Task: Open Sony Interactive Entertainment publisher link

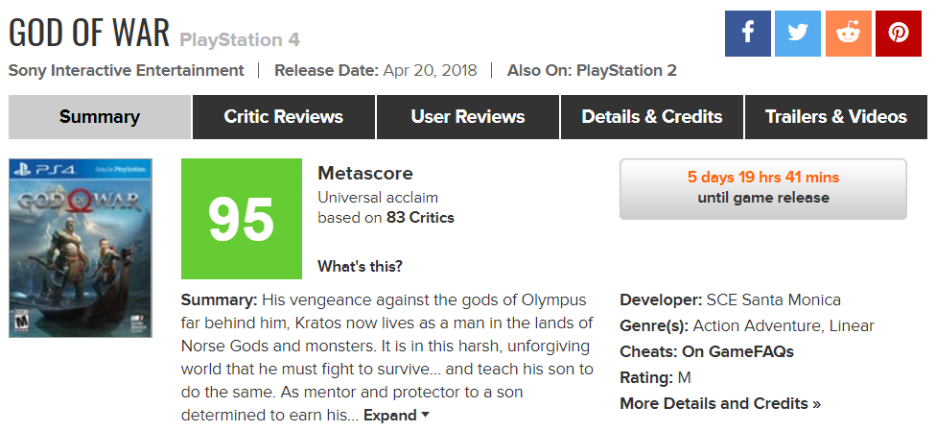Action: (127, 70)
